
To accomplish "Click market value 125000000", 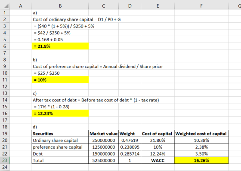I will tap(104, 147).
